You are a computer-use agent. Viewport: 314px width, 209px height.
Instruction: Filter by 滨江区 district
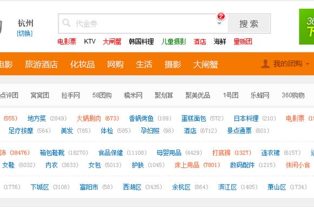click(228, 187)
